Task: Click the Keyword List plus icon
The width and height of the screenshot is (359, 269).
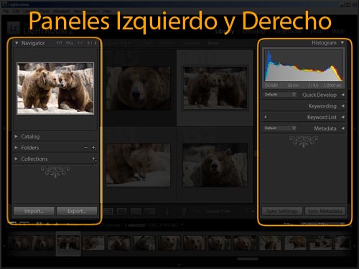Action: (x=265, y=117)
